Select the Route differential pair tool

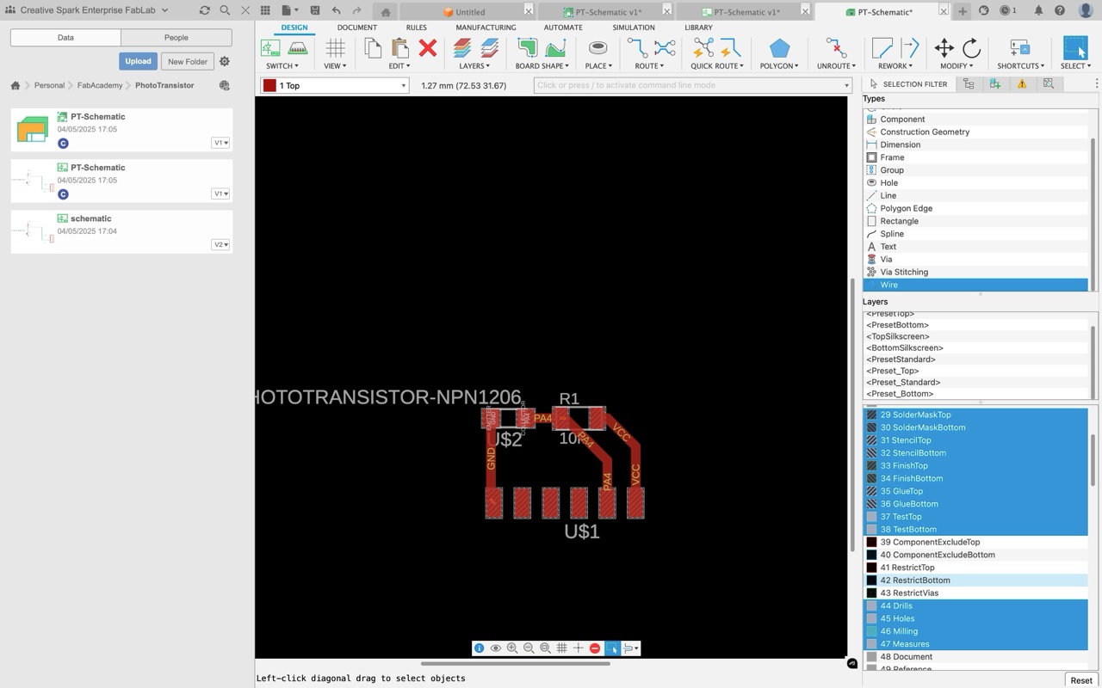pyautogui.click(x=665, y=48)
